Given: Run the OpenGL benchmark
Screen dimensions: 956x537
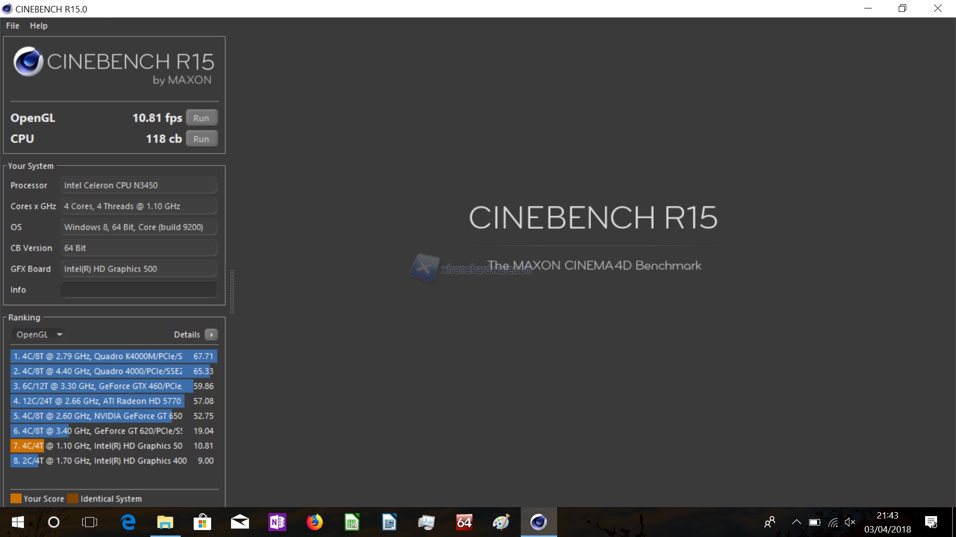Looking at the screenshot, I should coord(202,117).
